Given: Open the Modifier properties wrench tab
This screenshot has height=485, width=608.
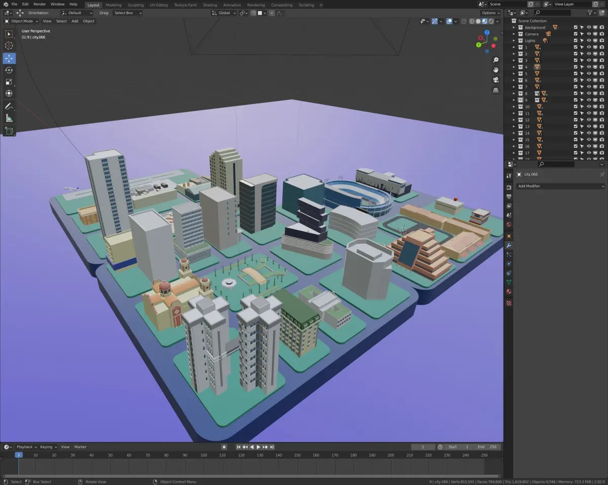Looking at the screenshot, I should tap(509, 246).
